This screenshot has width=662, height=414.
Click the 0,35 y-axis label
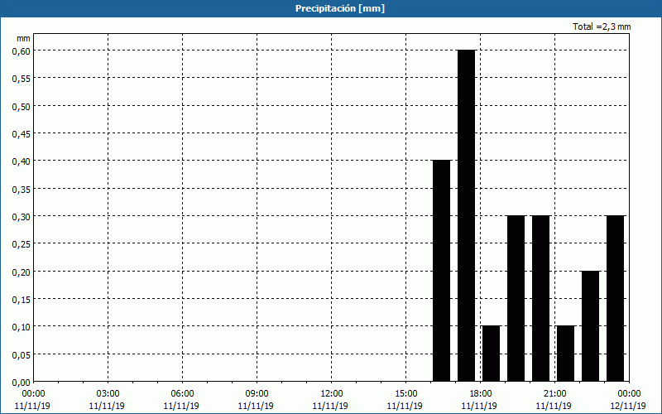click(22, 189)
